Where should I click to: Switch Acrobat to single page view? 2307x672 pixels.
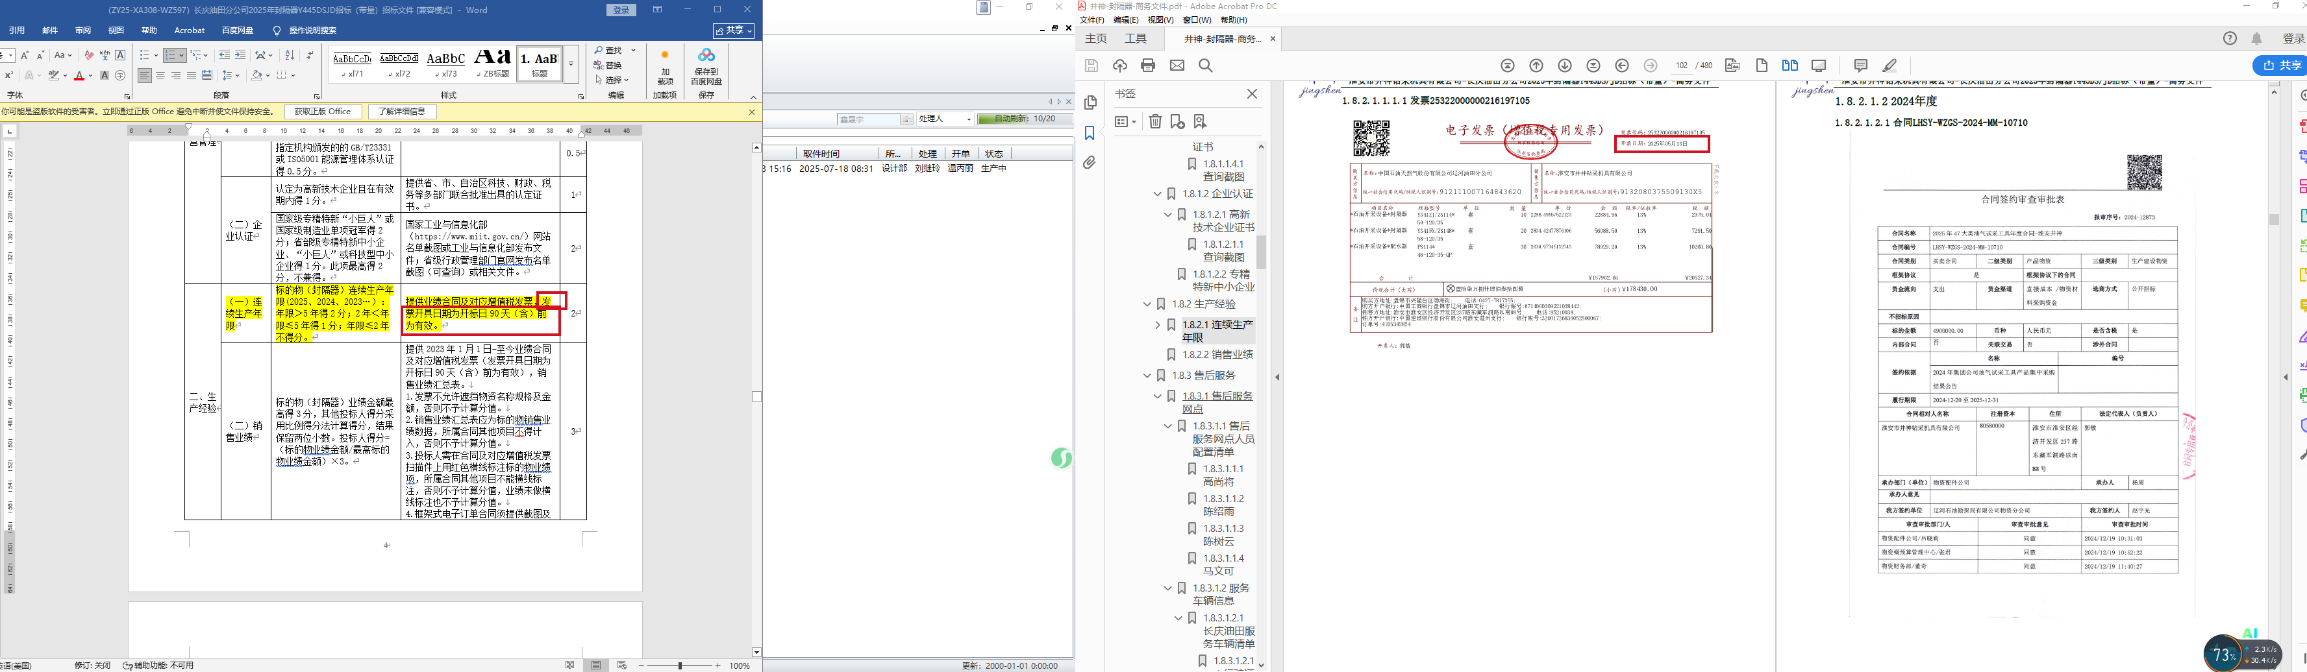1762,66
